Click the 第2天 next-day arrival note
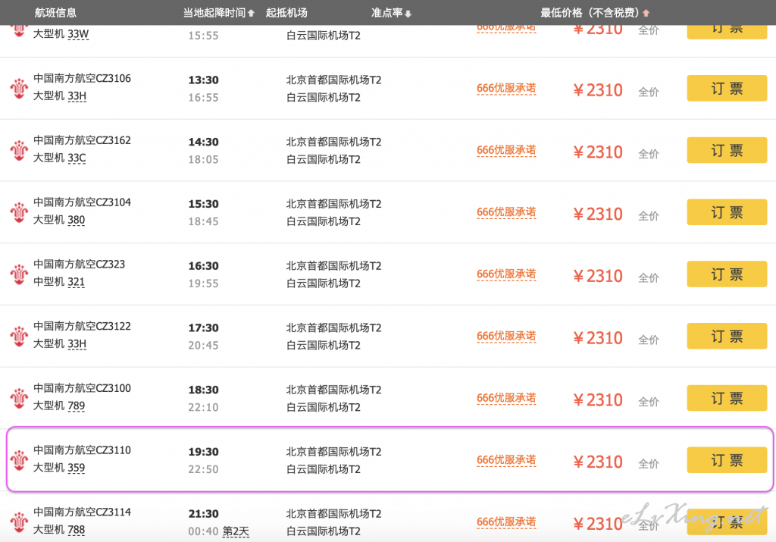Image resolution: width=776 pixels, height=542 pixels. pos(236,531)
